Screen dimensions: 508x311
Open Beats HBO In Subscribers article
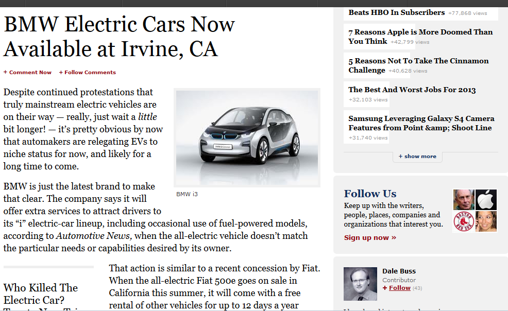coord(397,12)
